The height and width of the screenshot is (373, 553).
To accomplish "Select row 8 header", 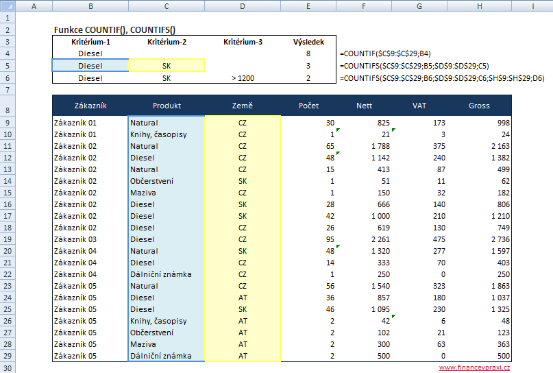I will (x=8, y=106).
